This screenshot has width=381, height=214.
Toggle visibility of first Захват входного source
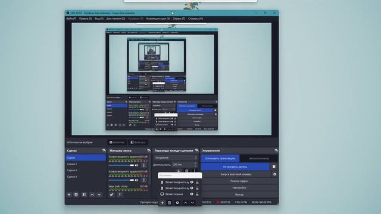point(192,182)
